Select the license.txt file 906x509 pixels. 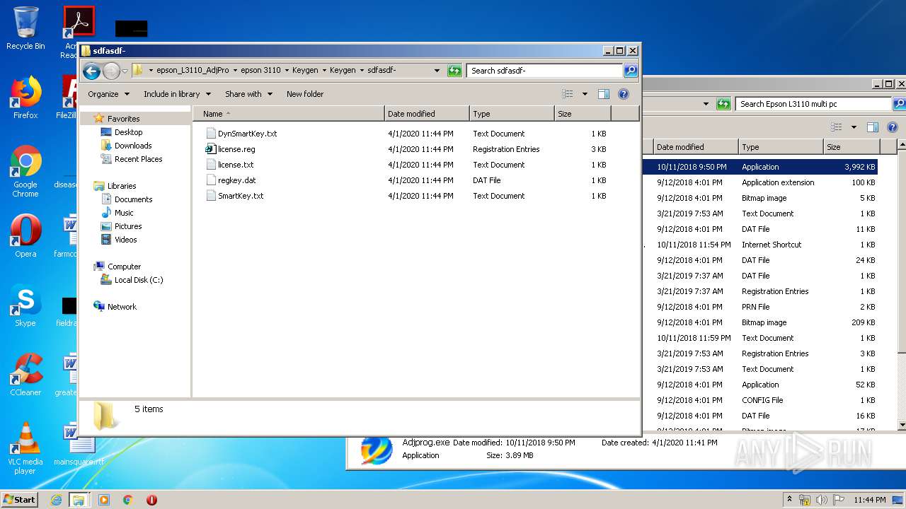click(x=406, y=165)
